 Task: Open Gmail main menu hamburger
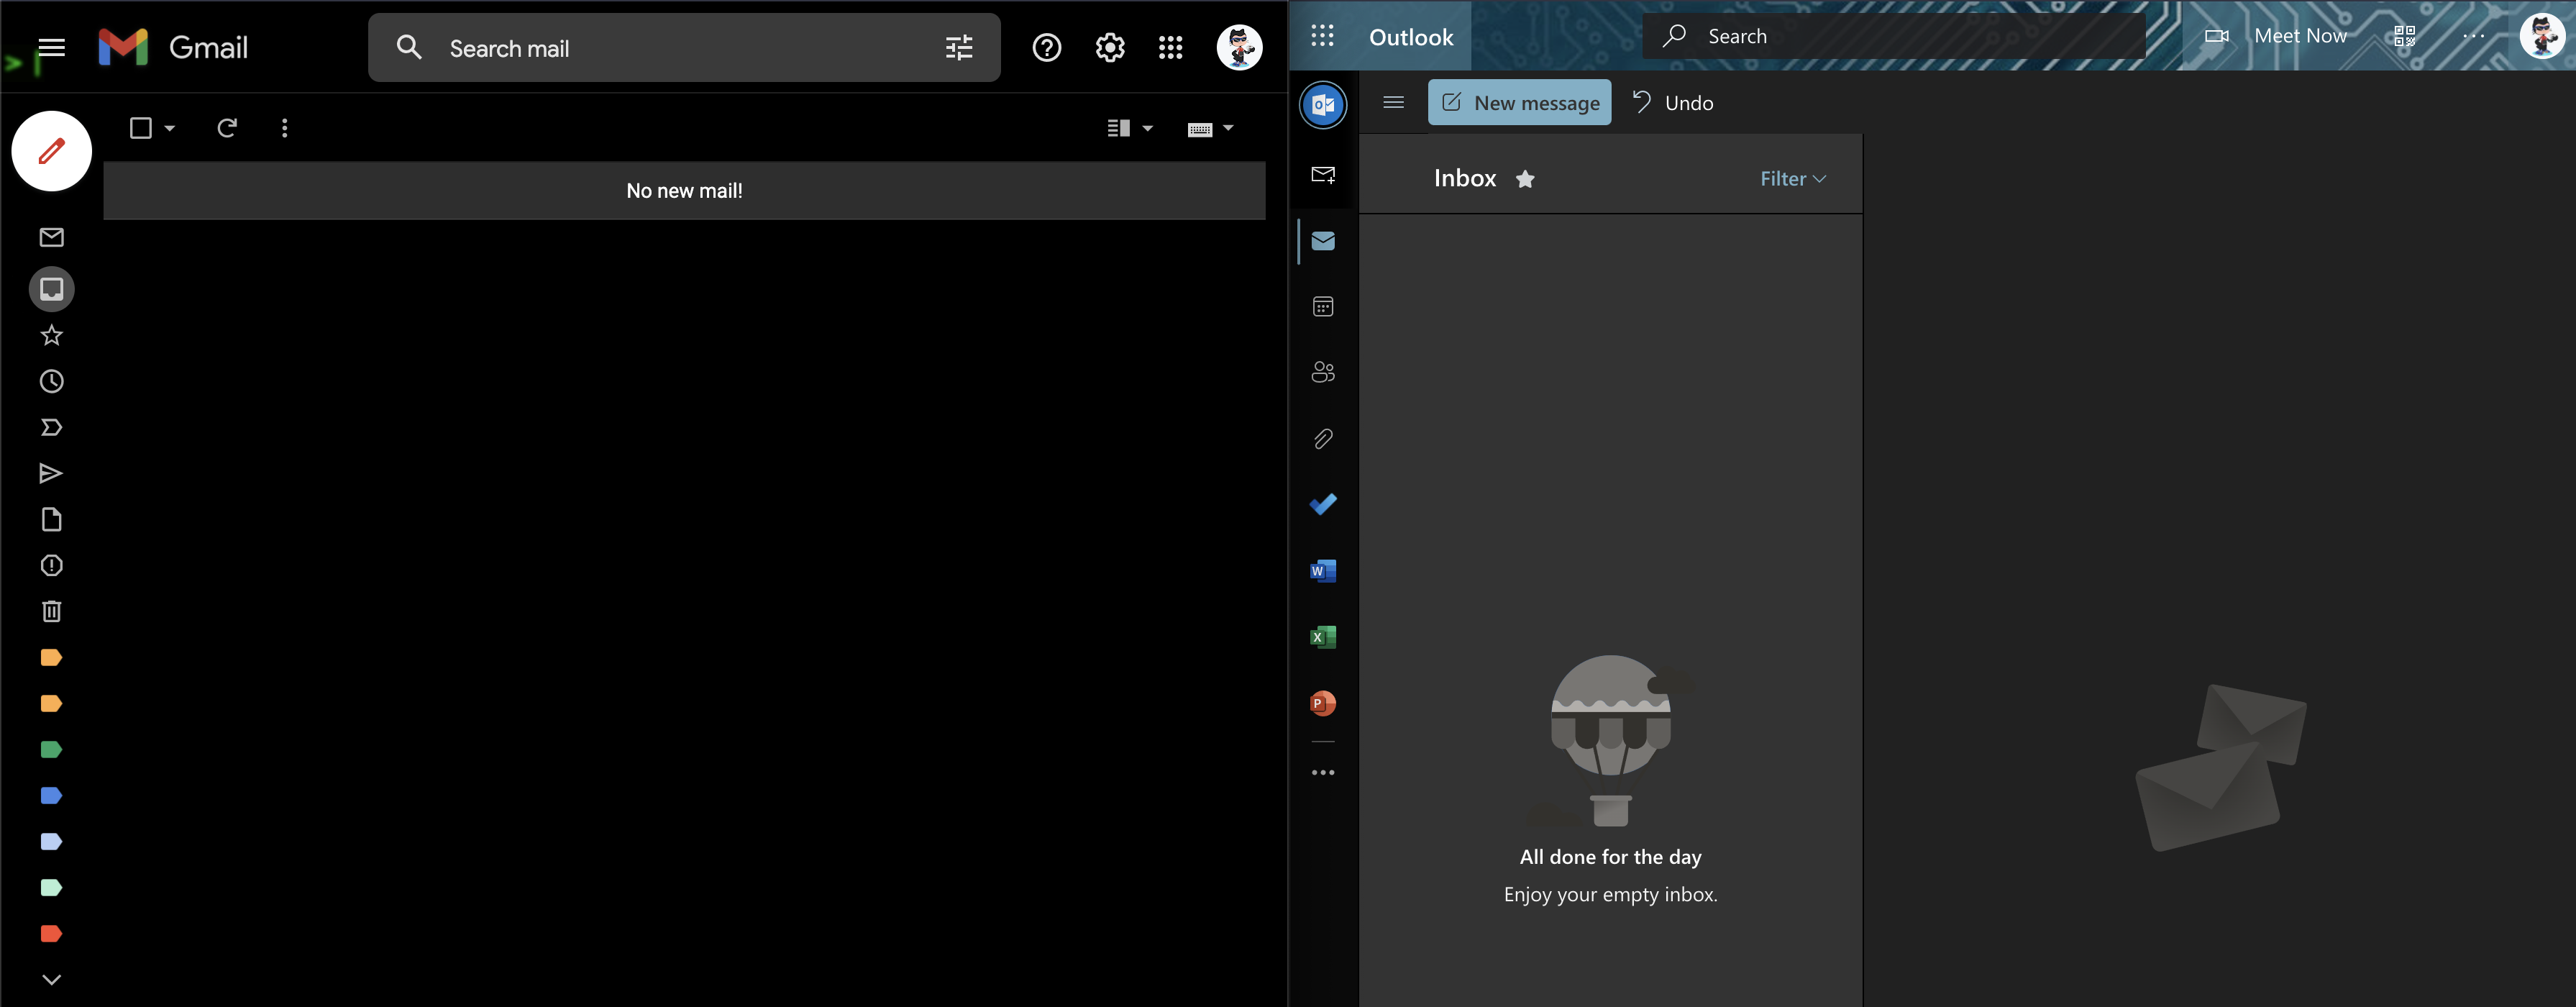coord(51,48)
